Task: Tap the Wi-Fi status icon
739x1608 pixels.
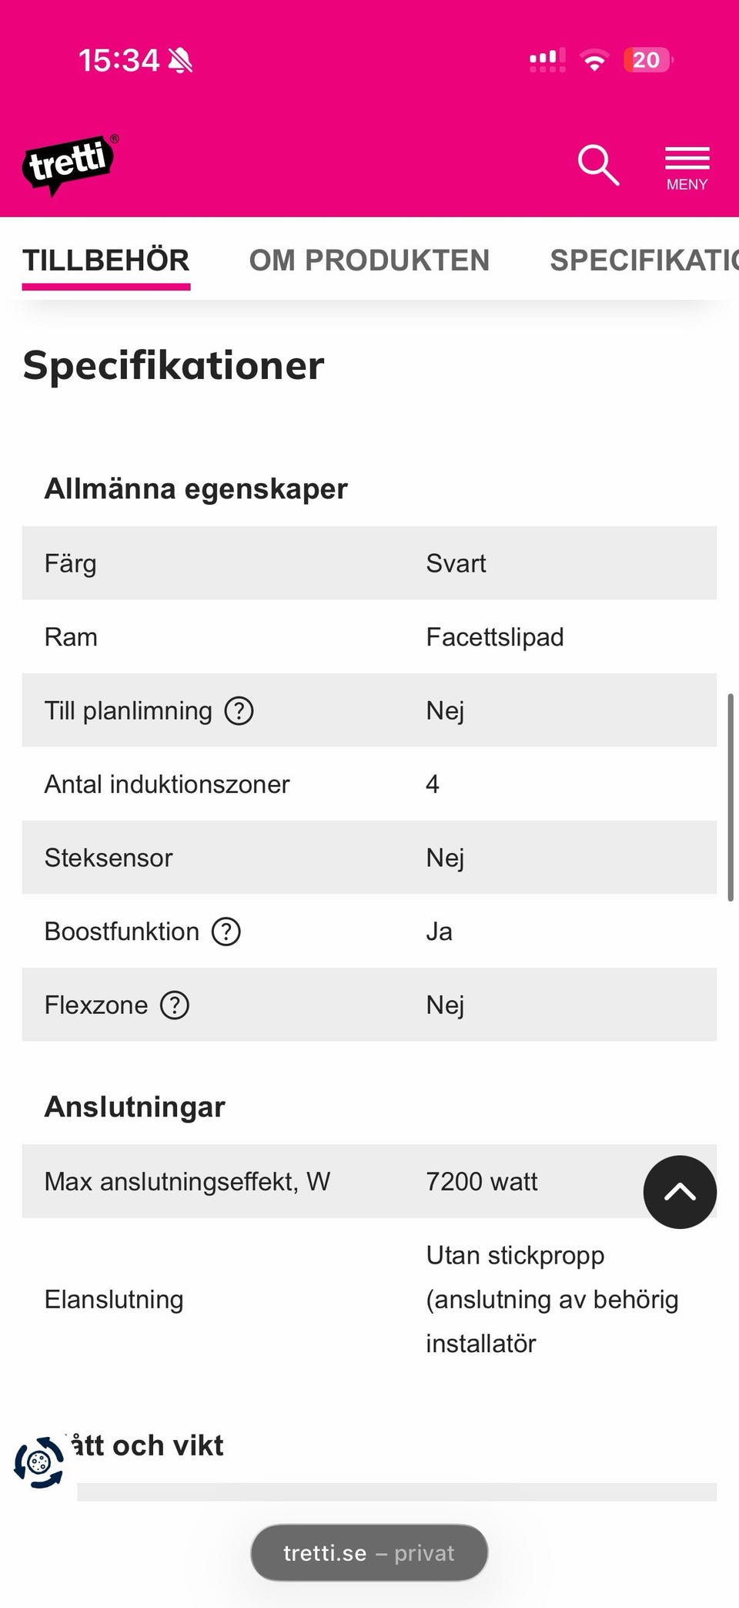Action: coord(594,60)
